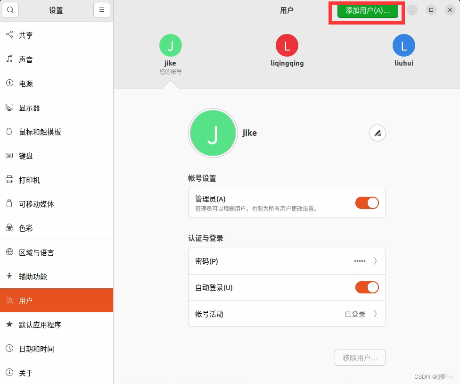The width and height of the screenshot is (460, 384).
Task: Toggle the Automatic Login (自动登录) switch
Action: pos(367,287)
